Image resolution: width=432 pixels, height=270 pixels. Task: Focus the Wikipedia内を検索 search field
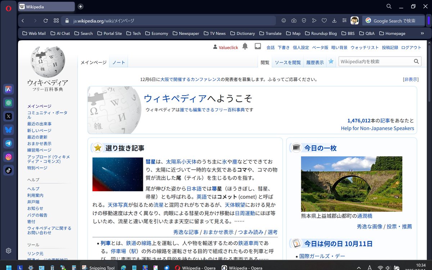click(375, 62)
